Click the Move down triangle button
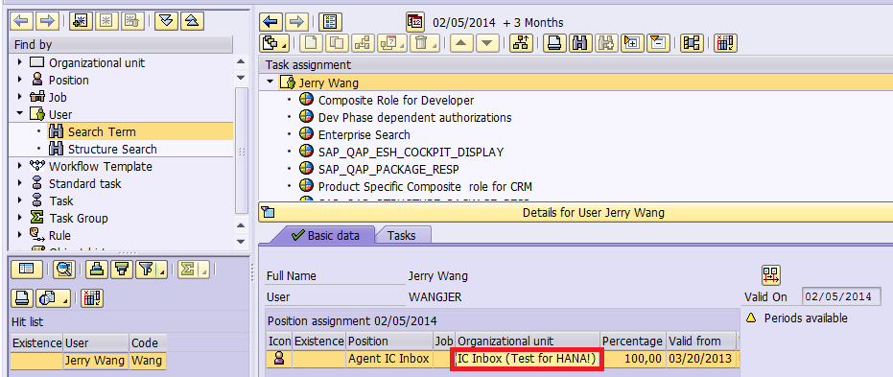This screenshot has width=893, height=377. tap(487, 42)
